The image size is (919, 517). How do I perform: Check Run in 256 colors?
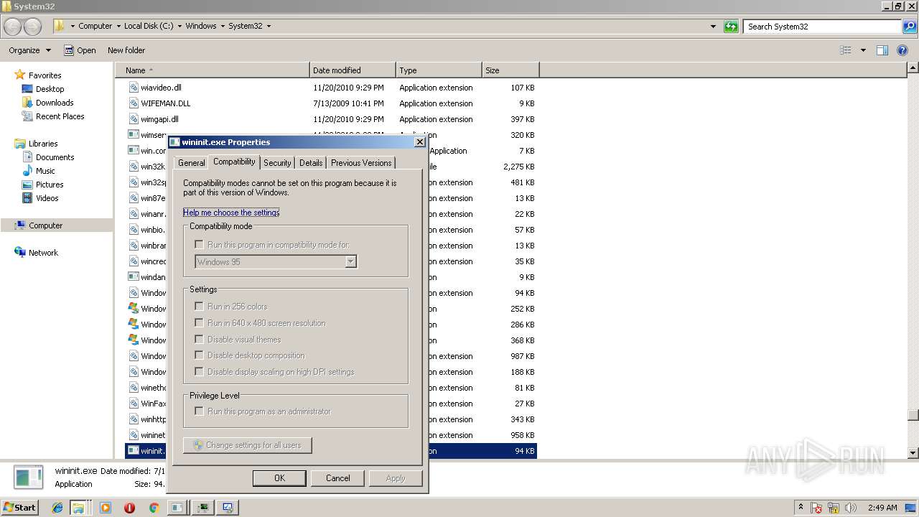click(x=199, y=307)
